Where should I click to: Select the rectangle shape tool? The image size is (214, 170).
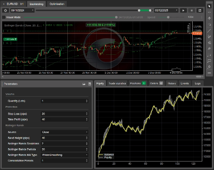pyautogui.click(x=209, y=61)
